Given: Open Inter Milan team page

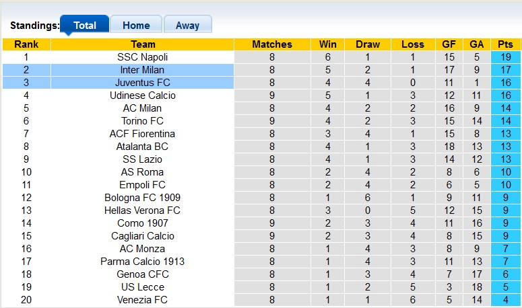Looking at the screenshot, I should pyautogui.click(x=142, y=70).
